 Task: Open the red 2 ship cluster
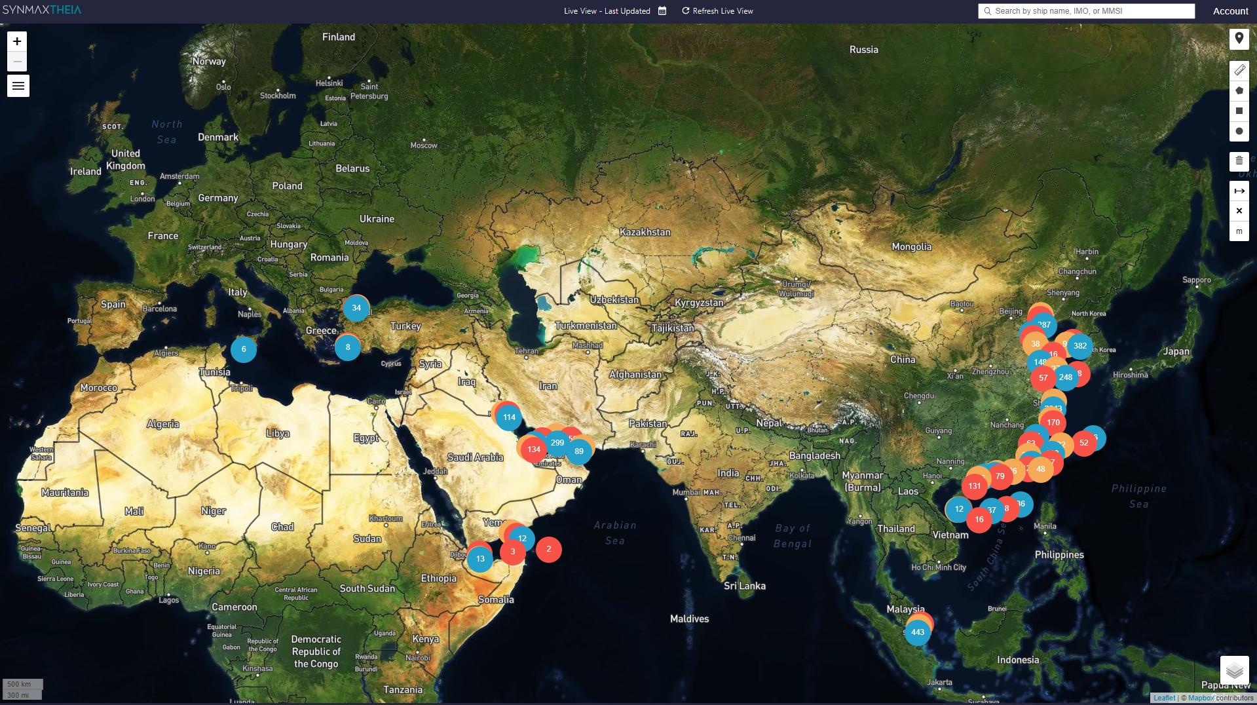tap(549, 549)
